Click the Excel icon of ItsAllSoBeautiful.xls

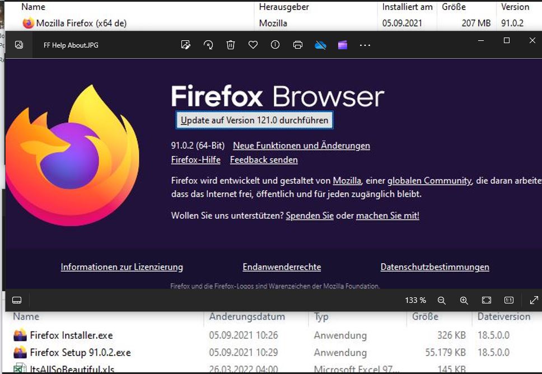(x=20, y=368)
